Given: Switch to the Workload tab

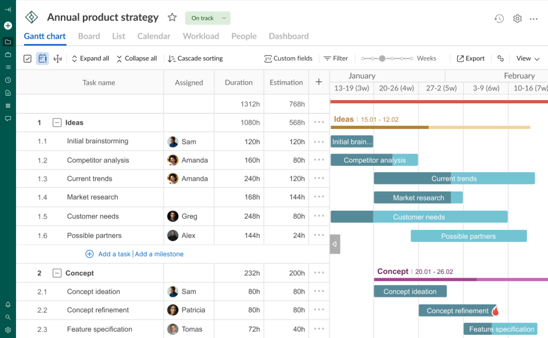Looking at the screenshot, I should pyautogui.click(x=201, y=36).
